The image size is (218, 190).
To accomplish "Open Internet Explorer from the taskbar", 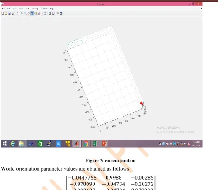I will [x=13, y=144].
